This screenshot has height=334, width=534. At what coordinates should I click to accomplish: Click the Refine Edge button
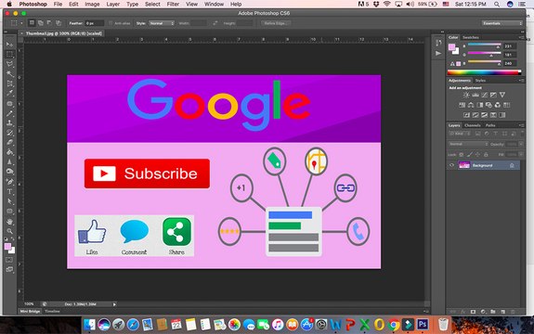(x=276, y=23)
